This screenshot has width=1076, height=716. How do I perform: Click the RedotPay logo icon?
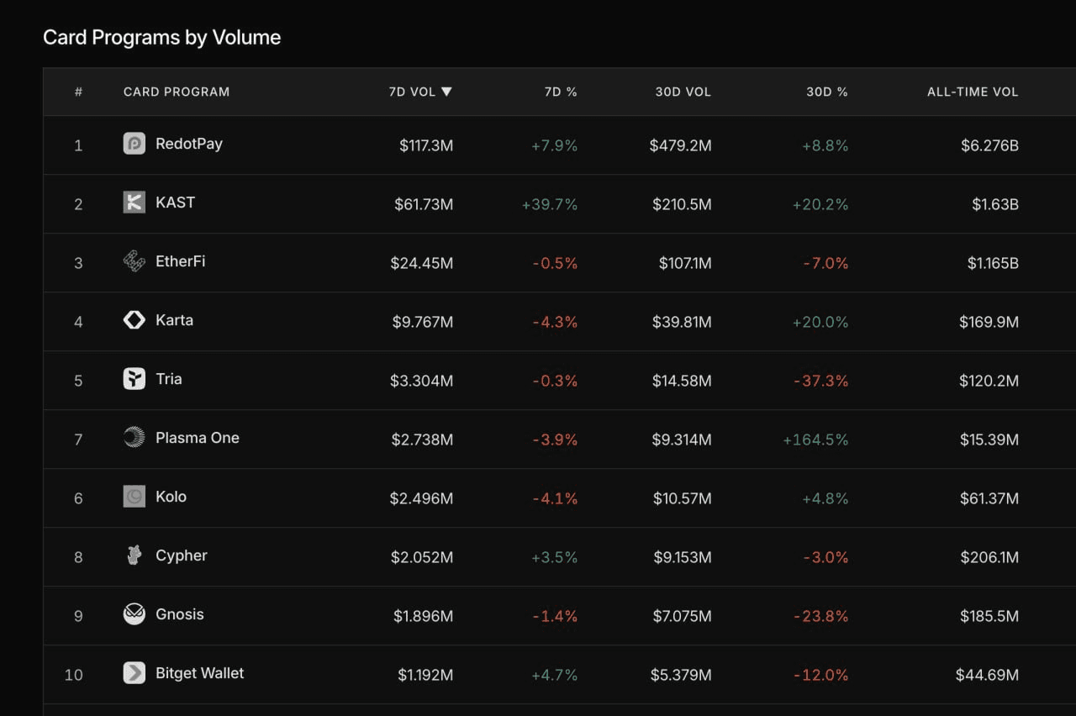click(134, 144)
